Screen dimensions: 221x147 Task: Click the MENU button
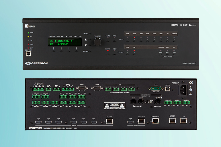pyautogui.click(x=90, y=34)
